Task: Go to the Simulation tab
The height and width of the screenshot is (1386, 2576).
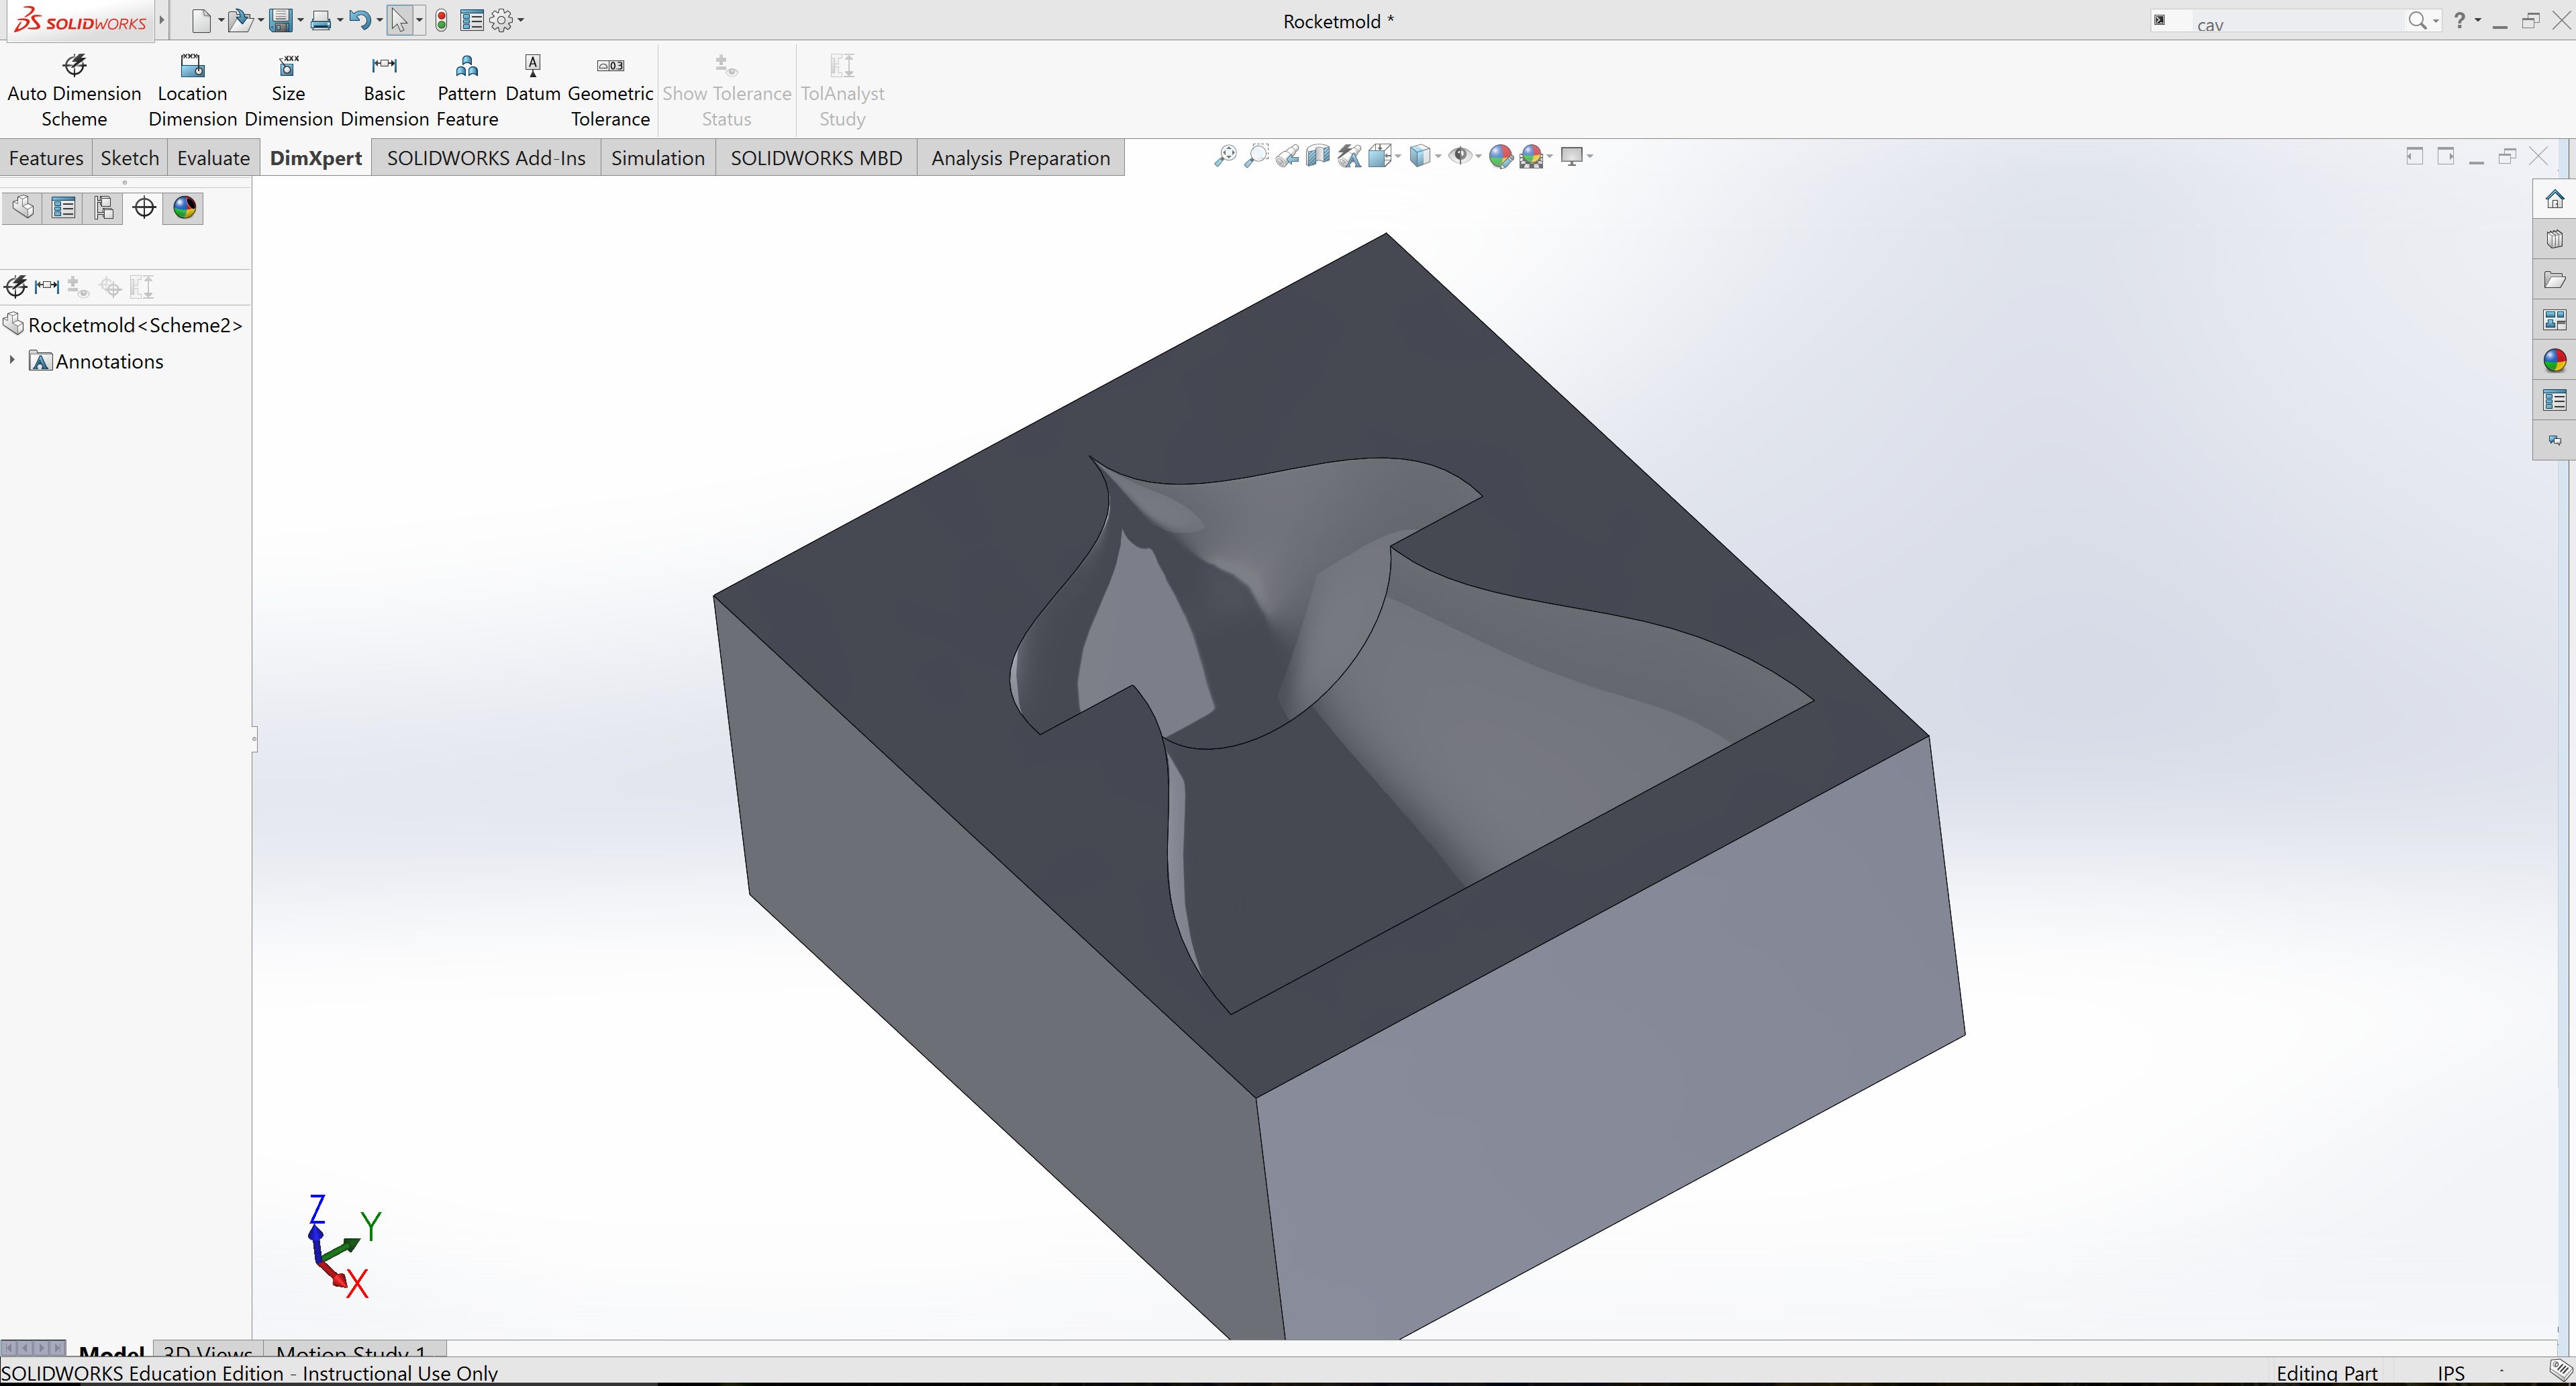Action: 658,158
